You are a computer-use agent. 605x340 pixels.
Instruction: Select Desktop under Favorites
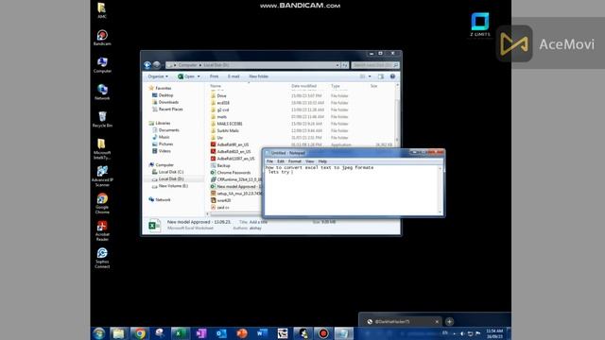[166, 95]
